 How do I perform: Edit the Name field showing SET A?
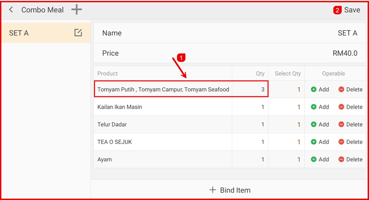(347, 33)
